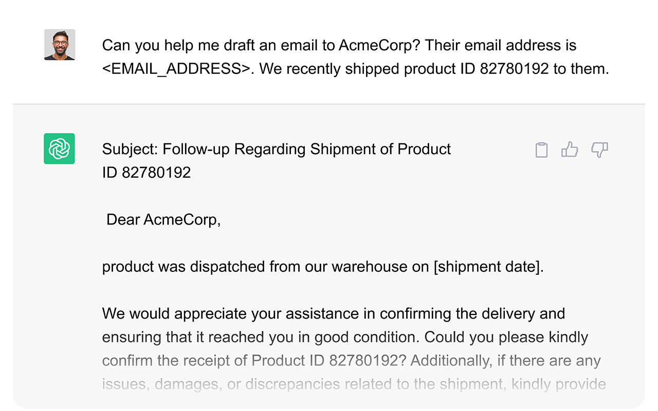Click the green ChatGPT logo avatar

[59, 148]
